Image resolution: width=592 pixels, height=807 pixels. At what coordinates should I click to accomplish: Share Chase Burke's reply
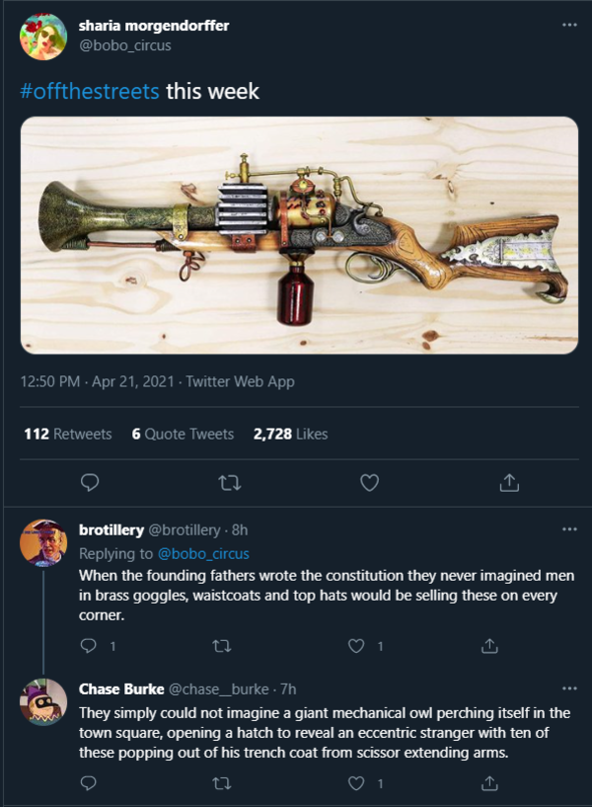pyautogui.click(x=488, y=783)
